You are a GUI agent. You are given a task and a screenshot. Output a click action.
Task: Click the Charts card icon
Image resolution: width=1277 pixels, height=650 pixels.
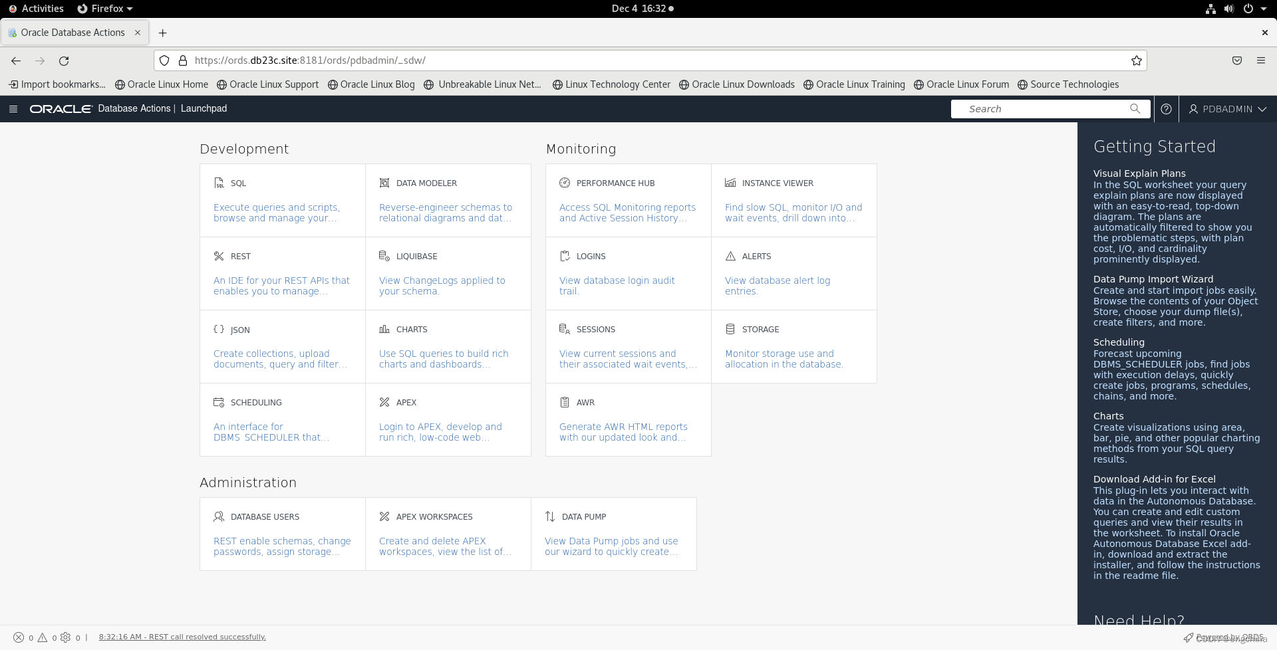tap(384, 328)
